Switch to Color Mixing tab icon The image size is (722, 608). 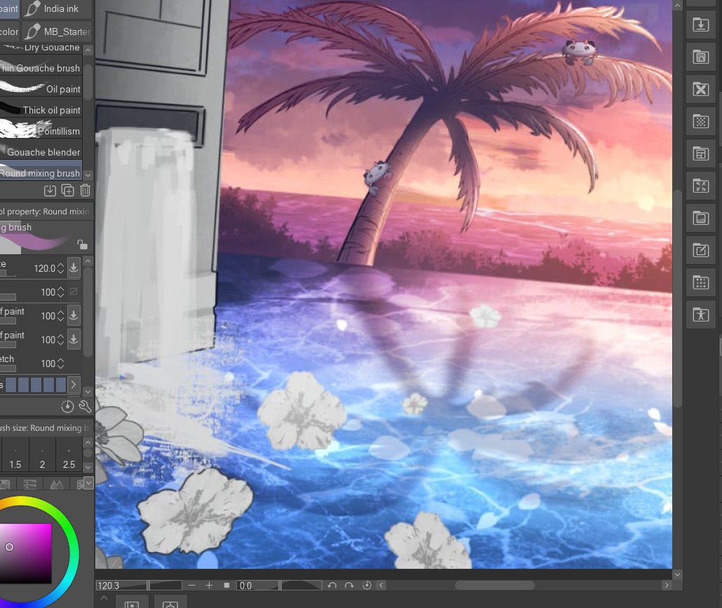pyautogui.click(x=56, y=484)
